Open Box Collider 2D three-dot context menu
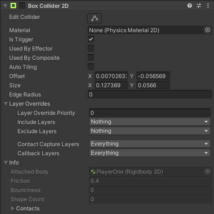This screenshot has width=214, height=214. pyautogui.click(x=208, y=6)
